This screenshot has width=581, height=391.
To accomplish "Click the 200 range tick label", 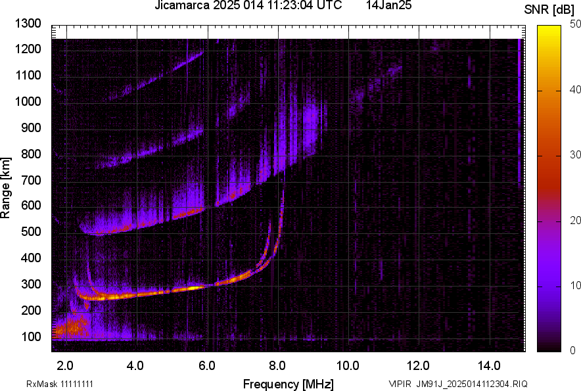I will pos(31,310).
